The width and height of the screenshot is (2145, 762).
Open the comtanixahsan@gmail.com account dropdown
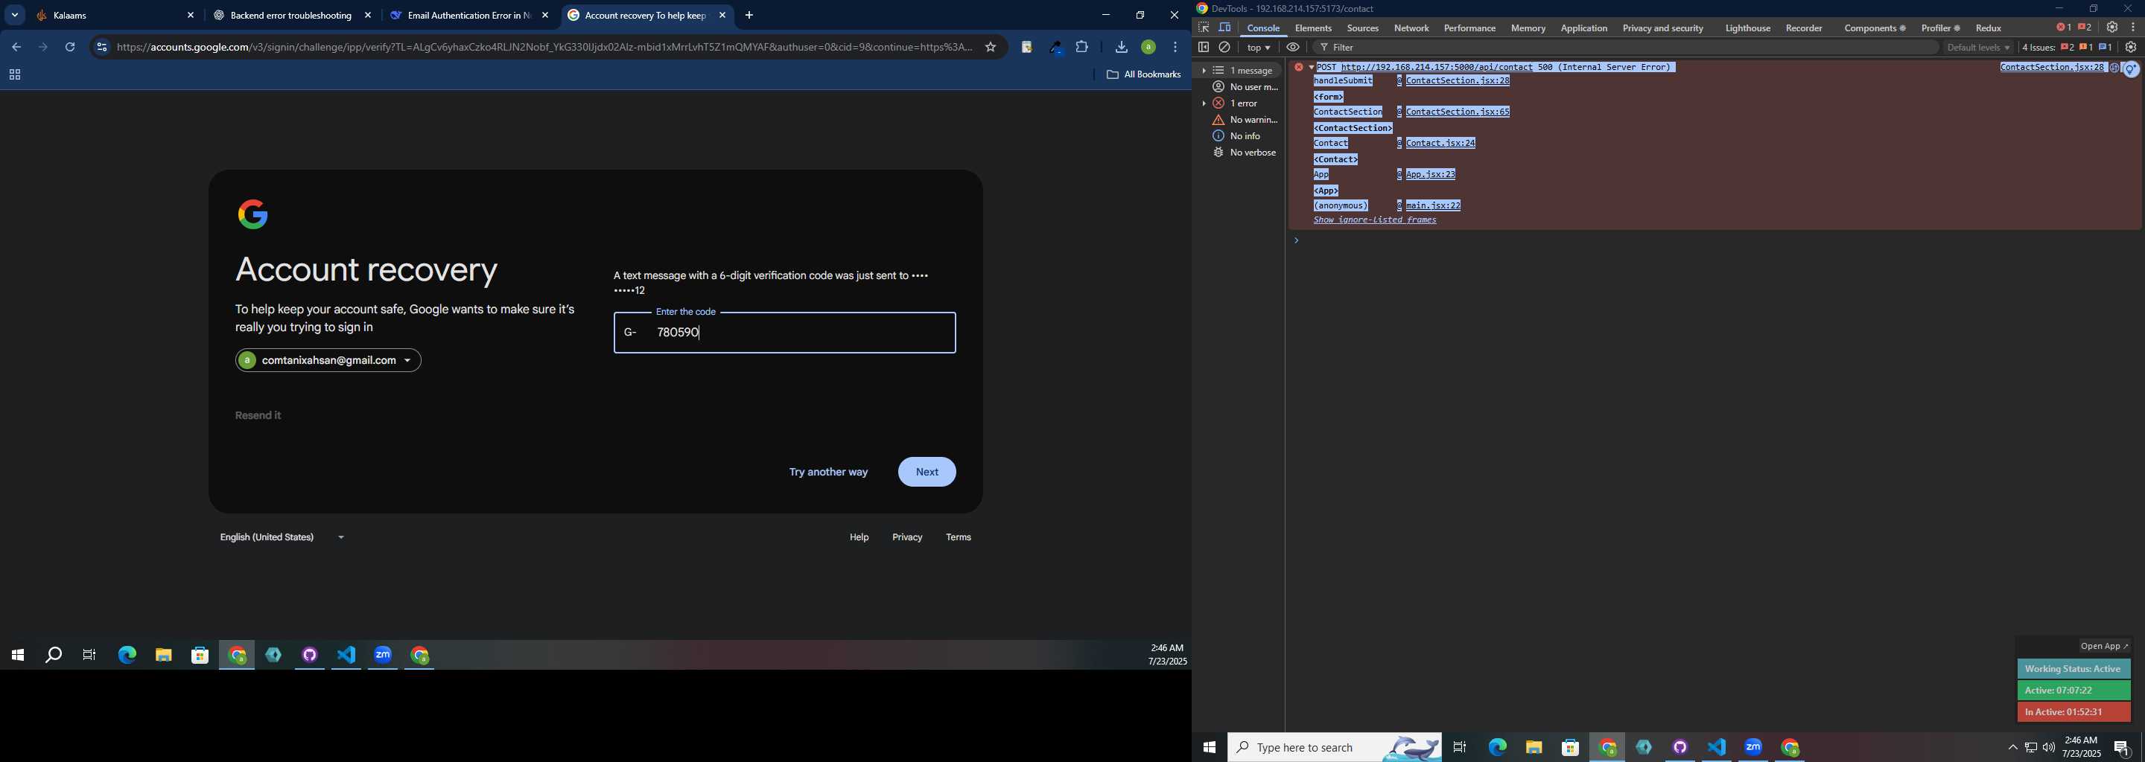tap(328, 360)
